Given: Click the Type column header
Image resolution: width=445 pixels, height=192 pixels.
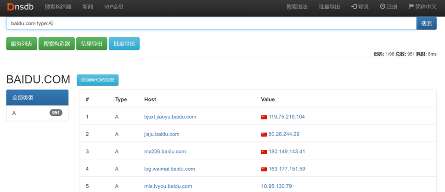Looking at the screenshot, I should (x=121, y=99).
